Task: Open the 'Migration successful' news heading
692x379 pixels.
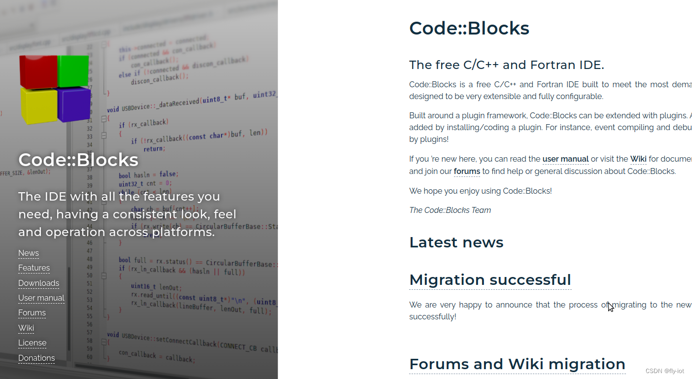Action: click(x=490, y=280)
